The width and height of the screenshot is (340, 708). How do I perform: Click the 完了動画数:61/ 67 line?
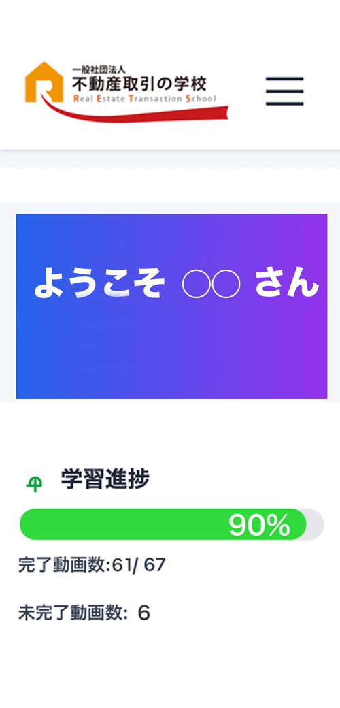click(92, 565)
